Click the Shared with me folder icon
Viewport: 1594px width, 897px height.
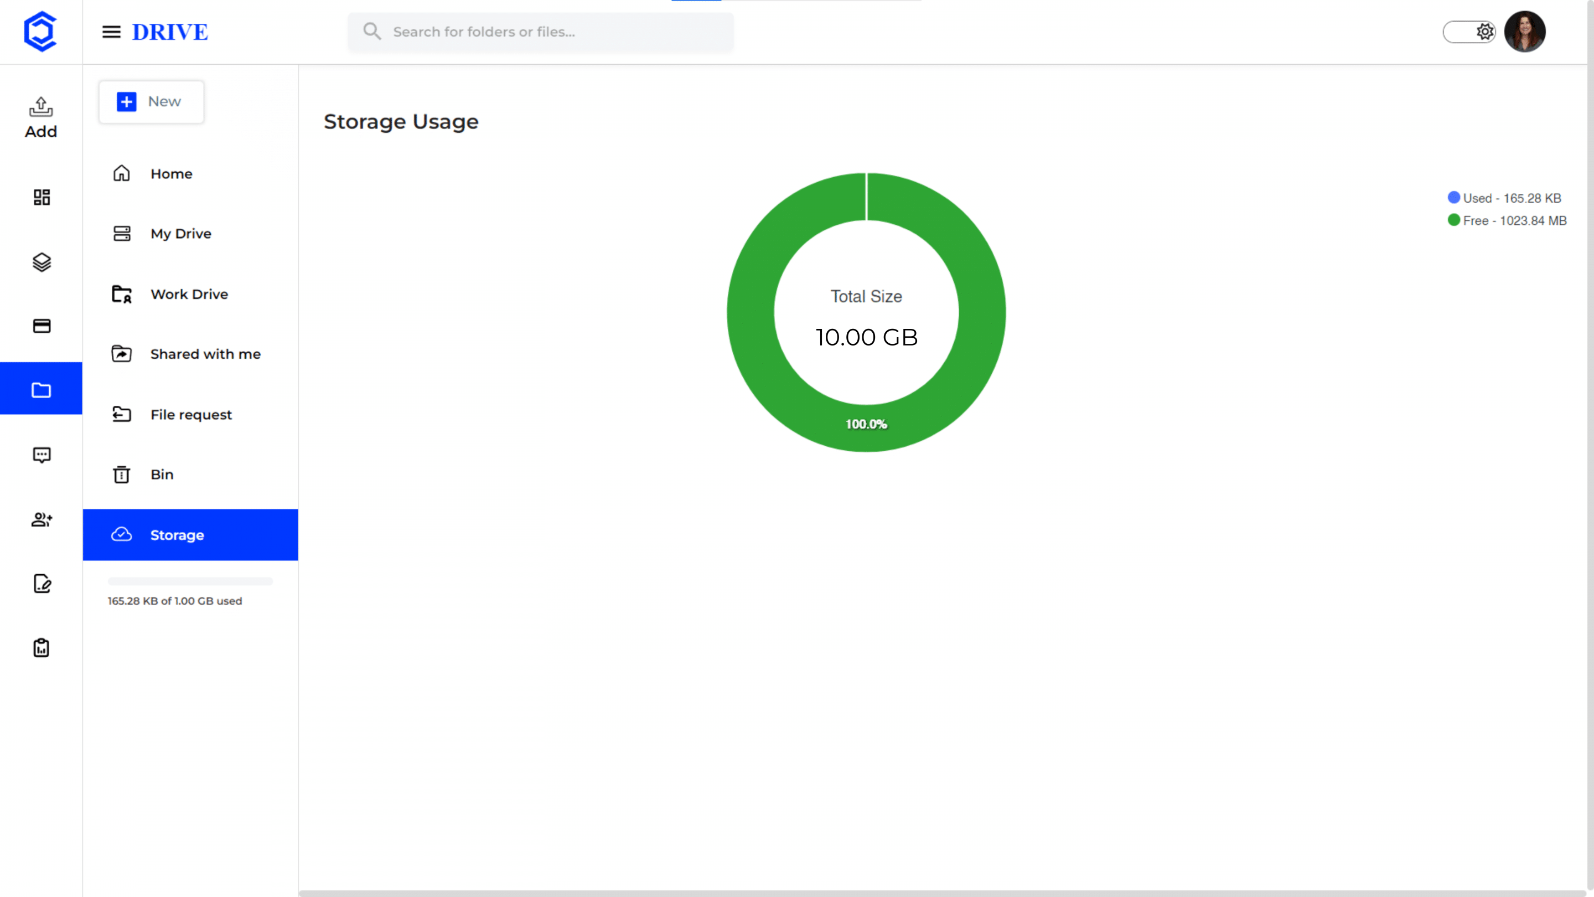tap(121, 353)
